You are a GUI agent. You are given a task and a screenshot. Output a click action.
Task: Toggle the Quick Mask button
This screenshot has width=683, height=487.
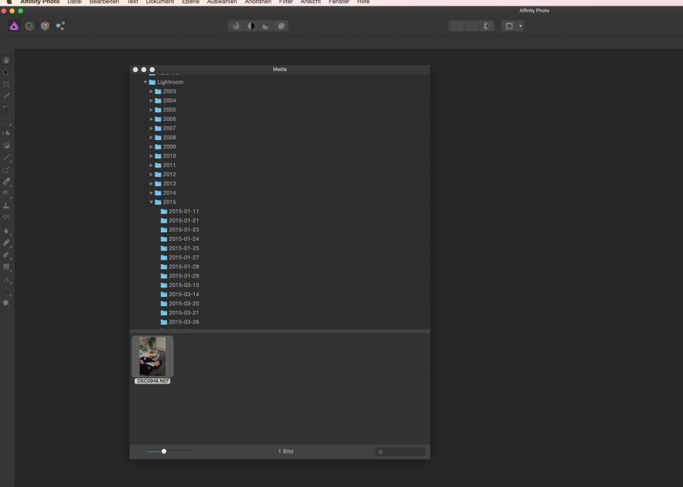[509, 26]
